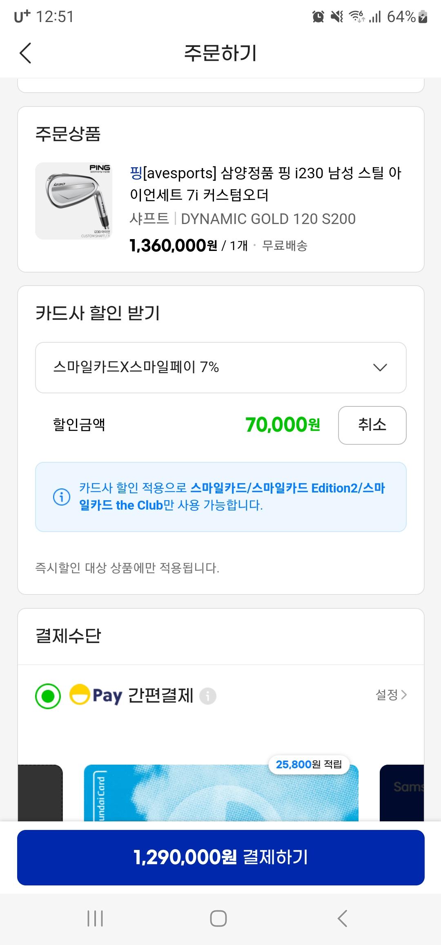Select the Samsung card on the right

(402, 794)
